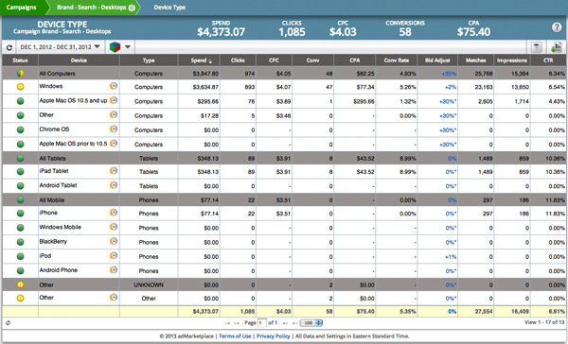Toggle the yellow paused status of Windows row
The image size is (568, 344).
pos(20,87)
